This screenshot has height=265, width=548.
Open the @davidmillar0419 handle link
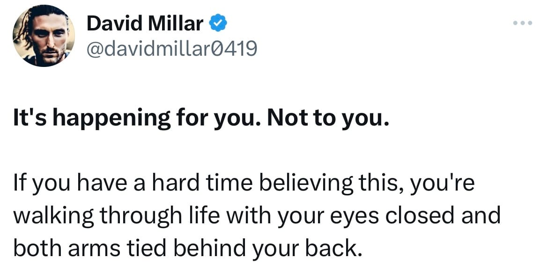tap(171, 49)
